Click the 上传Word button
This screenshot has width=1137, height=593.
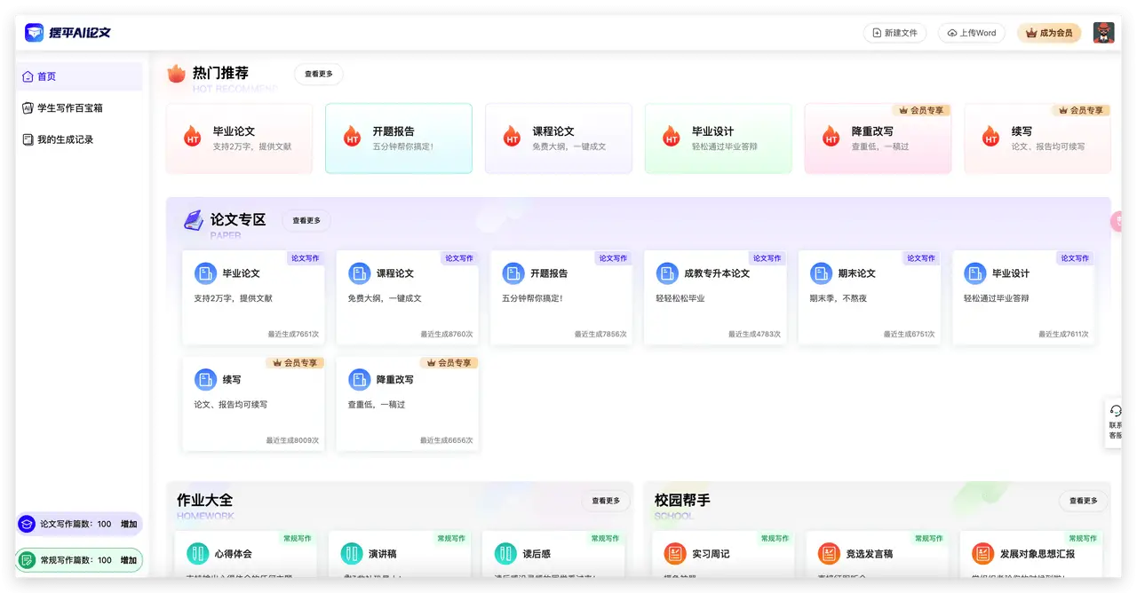click(x=971, y=33)
